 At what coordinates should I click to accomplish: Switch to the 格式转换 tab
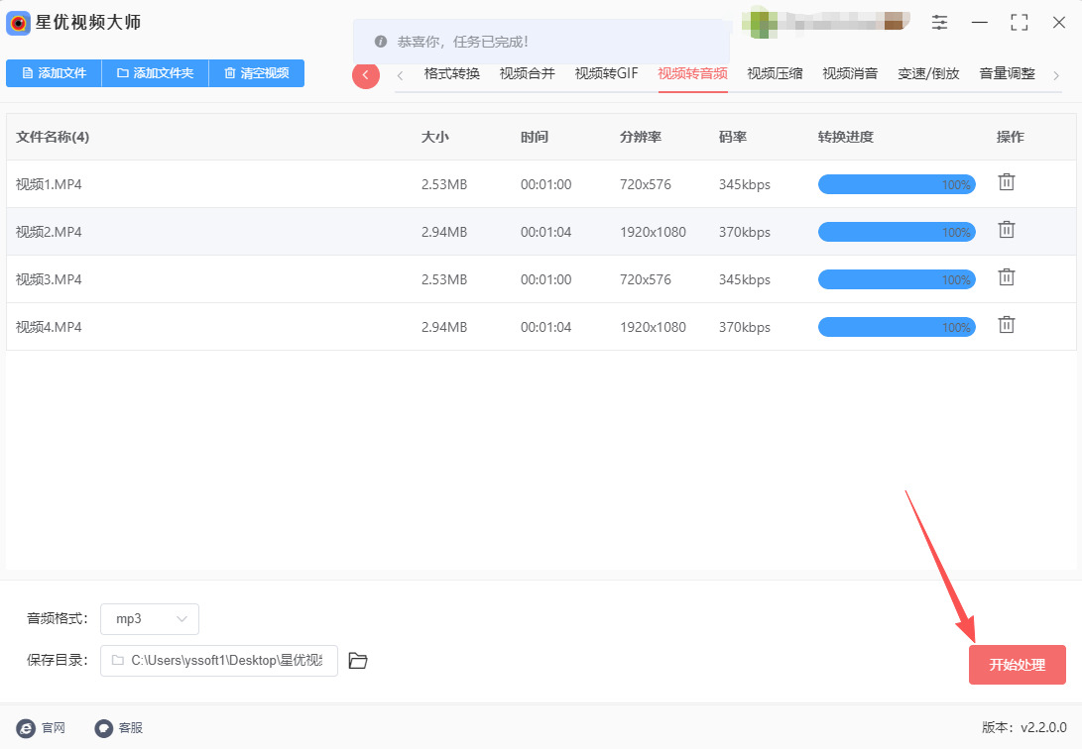[x=451, y=73]
